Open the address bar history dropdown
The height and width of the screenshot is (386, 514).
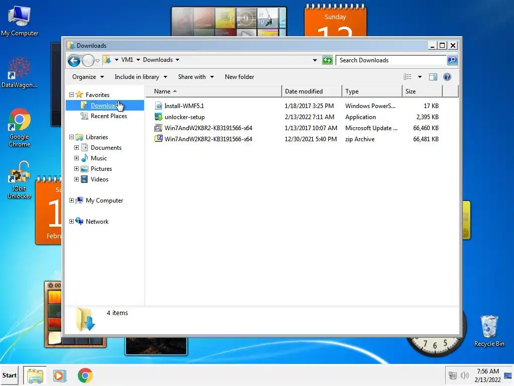click(315, 60)
